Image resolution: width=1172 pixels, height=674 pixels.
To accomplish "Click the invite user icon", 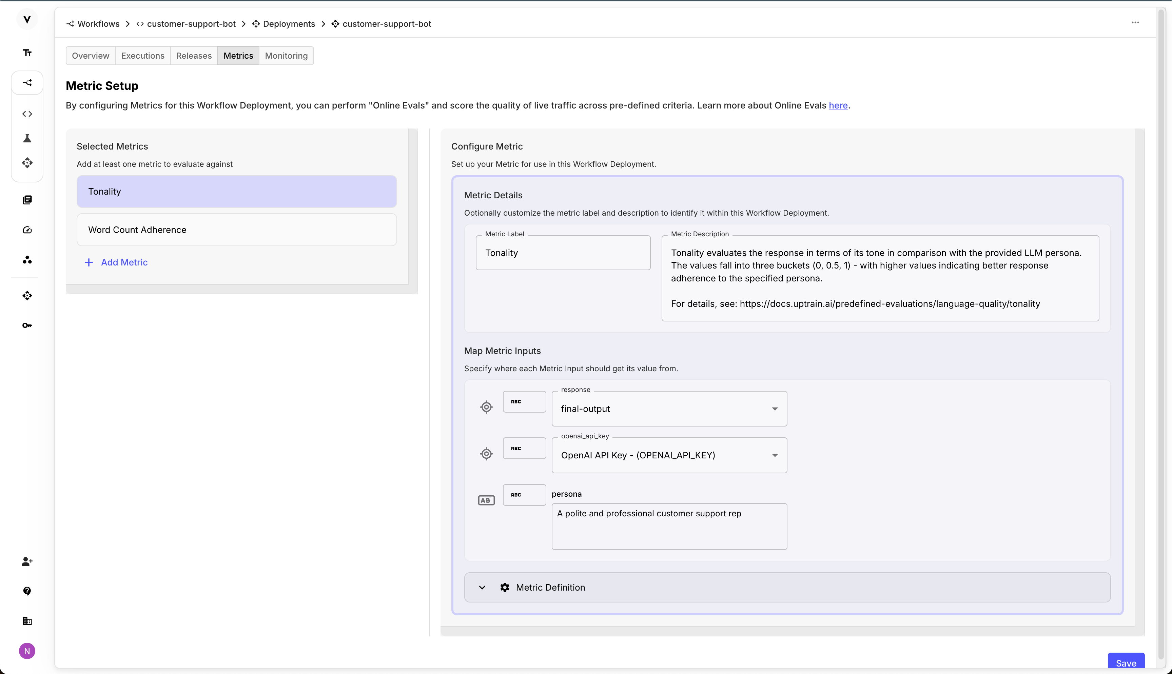I will click(27, 561).
